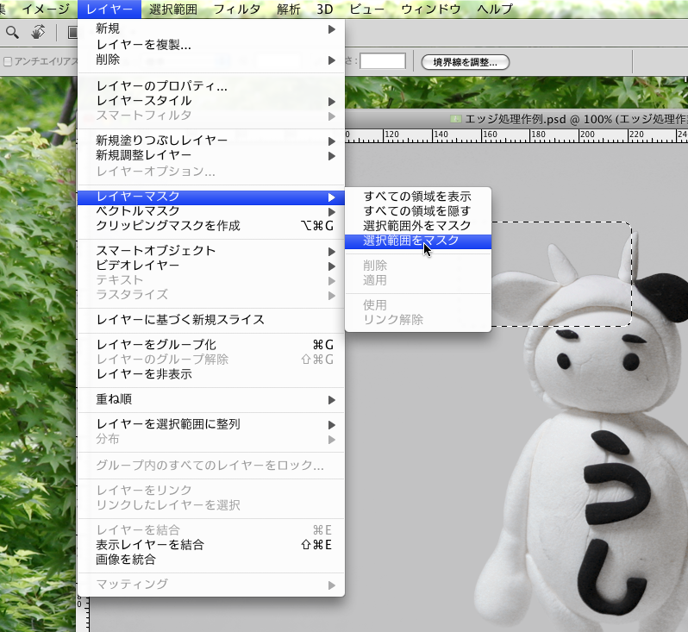Image resolution: width=688 pixels, height=632 pixels.
Task: Expand 新規調整レイヤー submenu
Action: pos(211,155)
